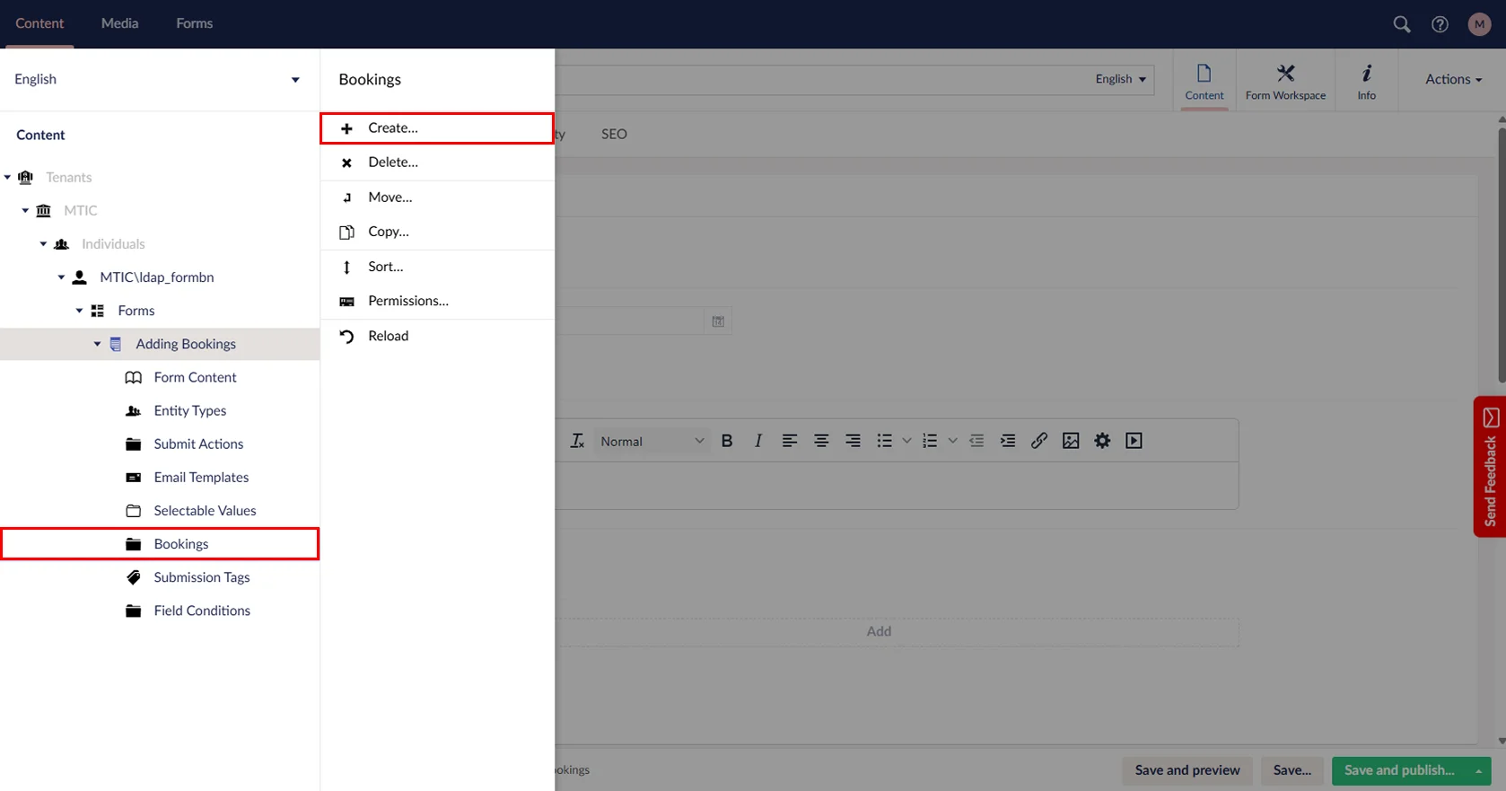This screenshot has height=791, width=1506.
Task: Click the search magnifier icon
Action: [1401, 24]
